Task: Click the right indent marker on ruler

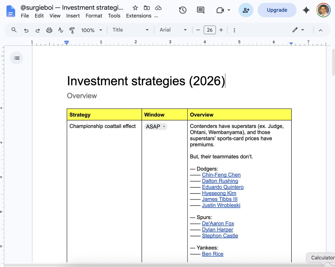Action: (x=291, y=44)
